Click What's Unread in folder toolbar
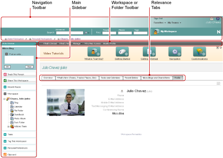 pyautogui.click(x=50, y=44)
